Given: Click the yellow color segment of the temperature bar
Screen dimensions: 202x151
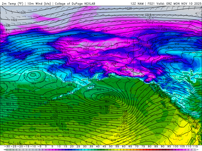Looking at the screenshot, I should 118,150.
